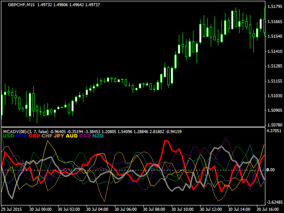Click the 29 Jul 2015 date label
The image size is (284, 213).
tap(12, 209)
